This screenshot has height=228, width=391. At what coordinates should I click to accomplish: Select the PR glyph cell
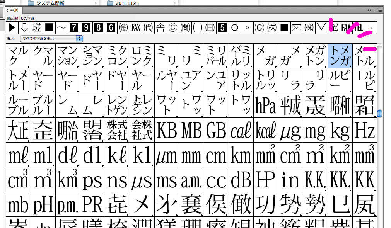click(x=92, y=204)
